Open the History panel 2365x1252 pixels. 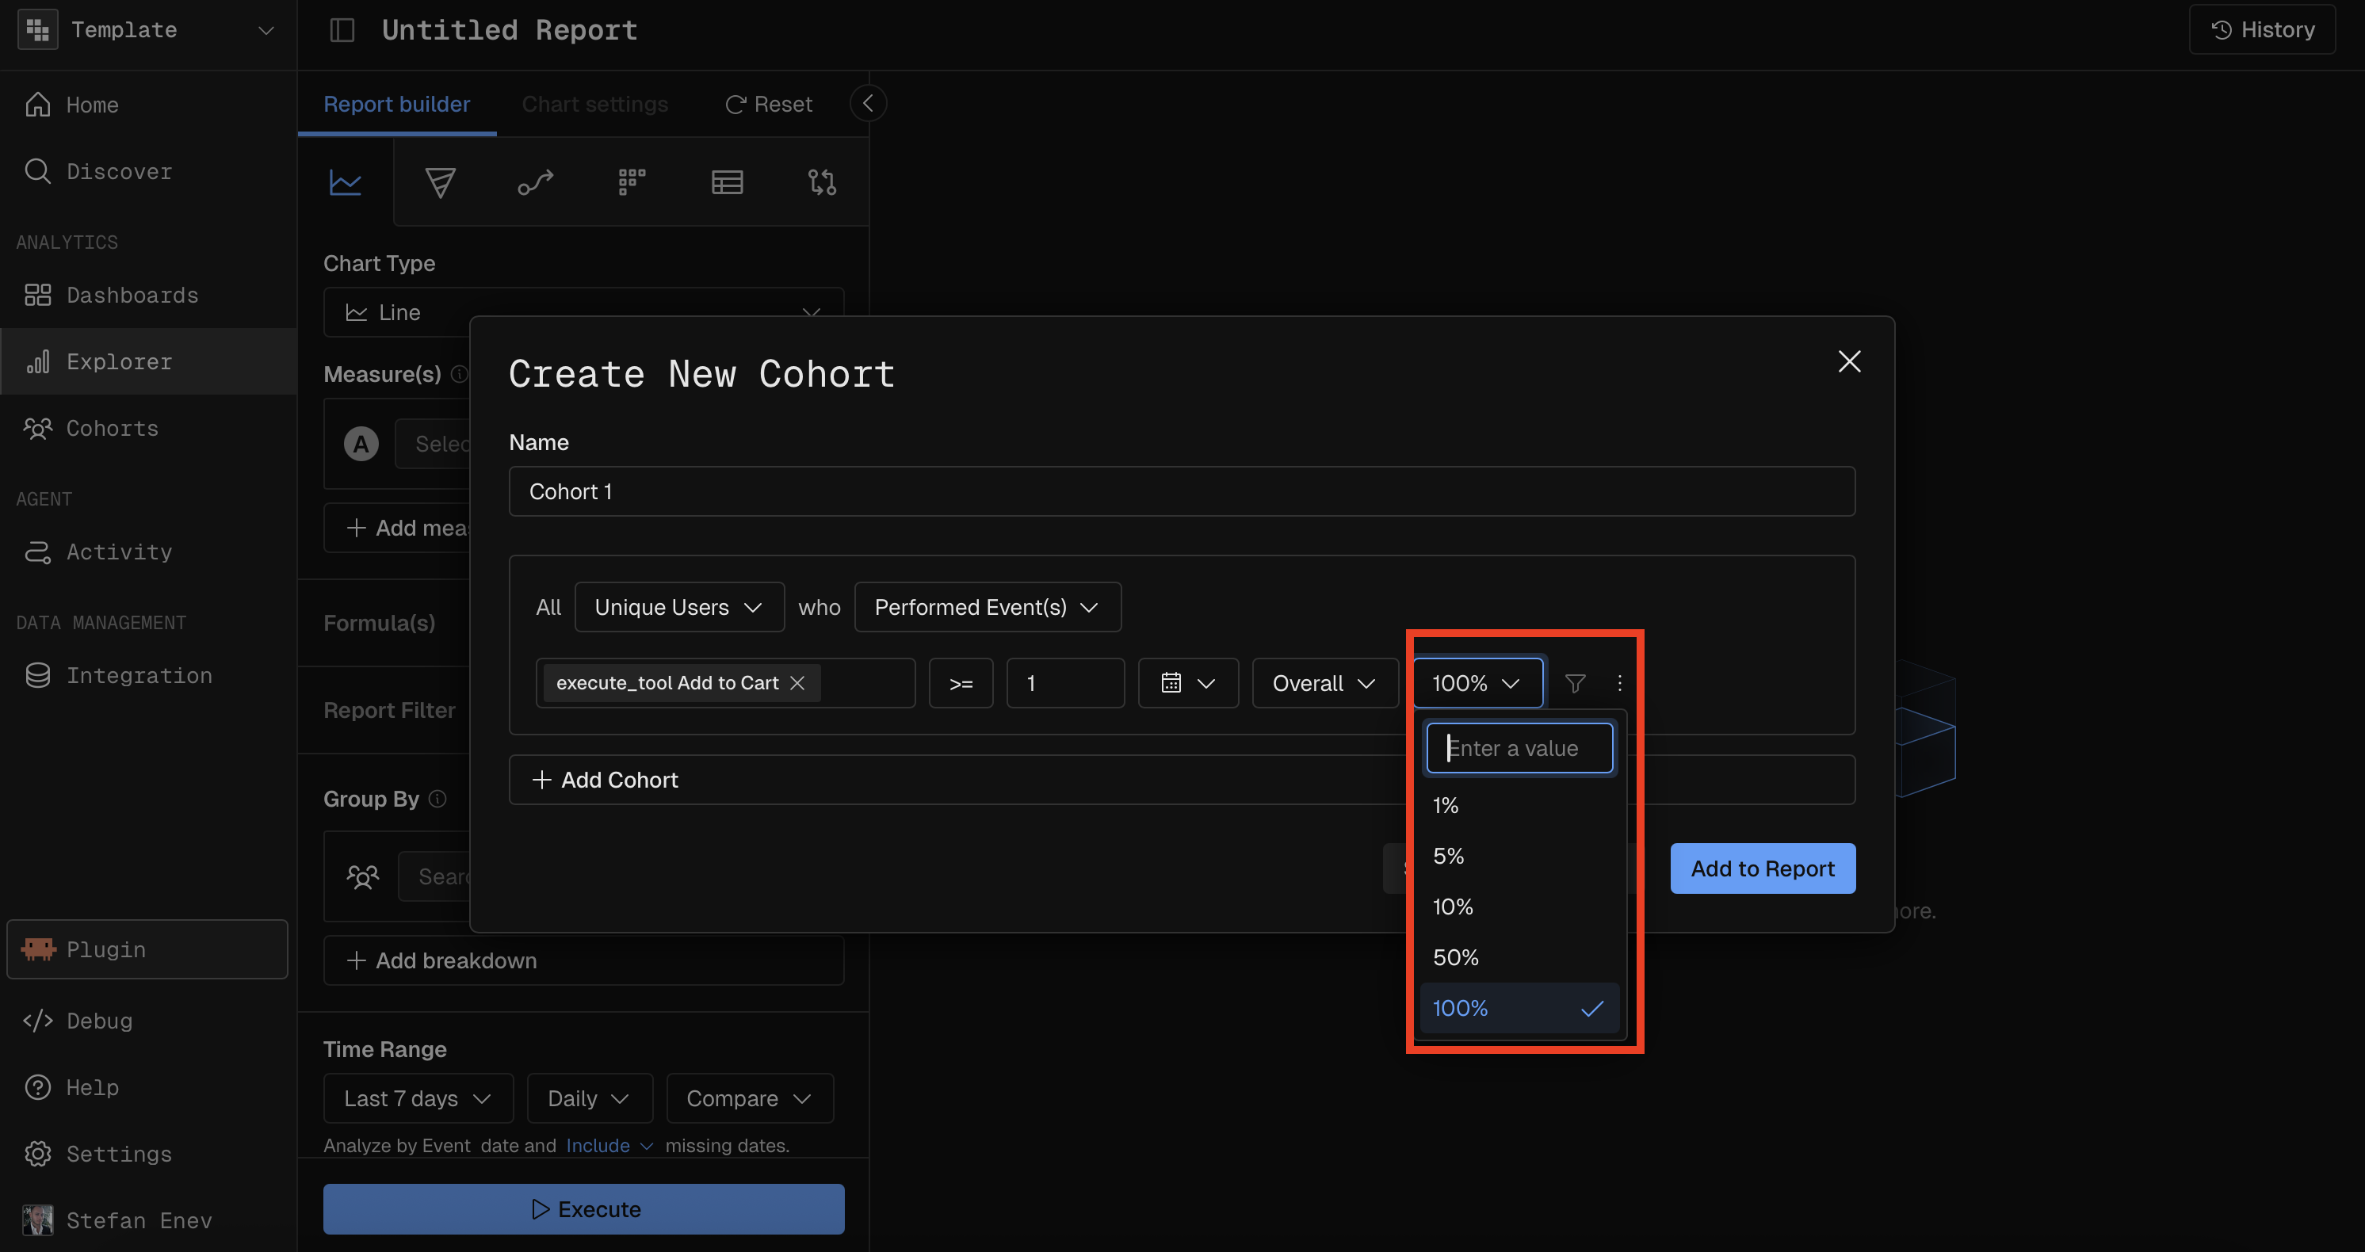(x=2262, y=30)
